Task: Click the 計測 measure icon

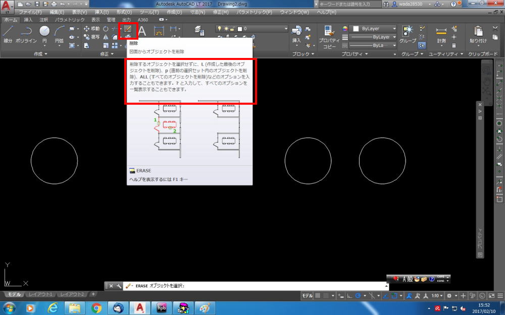Action: pyautogui.click(x=441, y=34)
